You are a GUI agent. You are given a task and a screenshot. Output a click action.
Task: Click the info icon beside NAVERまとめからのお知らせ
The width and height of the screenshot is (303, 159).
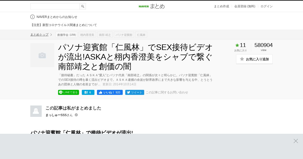pos(32,17)
